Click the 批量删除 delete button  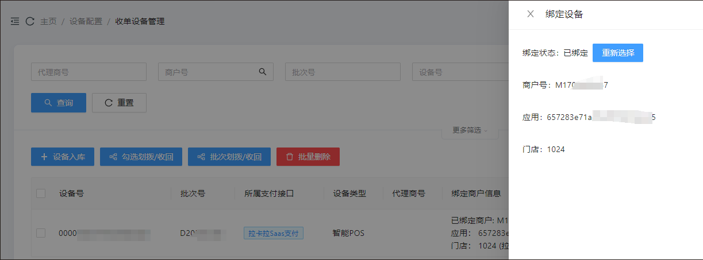pyautogui.click(x=308, y=157)
